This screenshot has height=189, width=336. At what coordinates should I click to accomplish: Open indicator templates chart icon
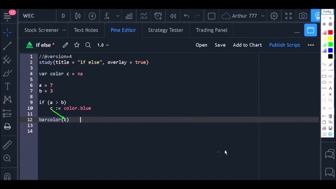(143, 16)
